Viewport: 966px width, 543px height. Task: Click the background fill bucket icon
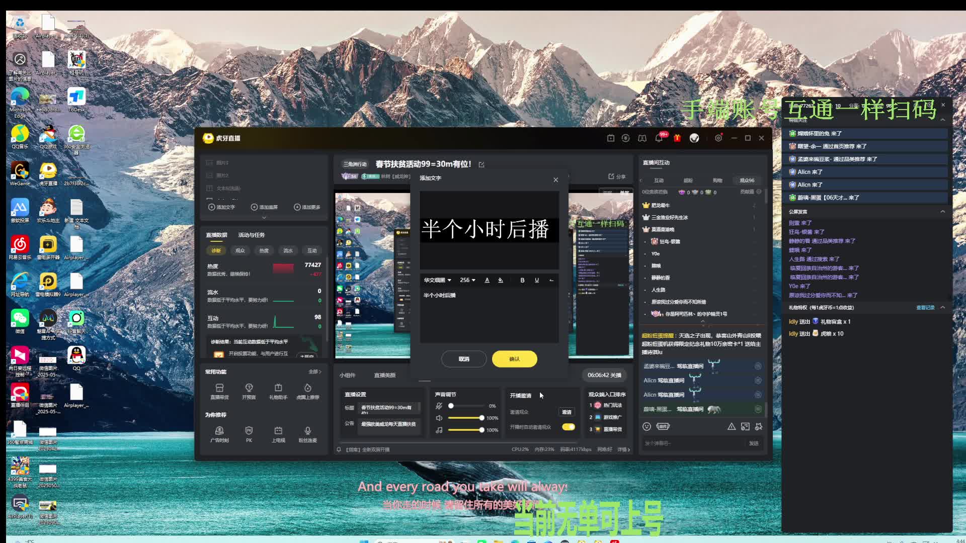pos(501,280)
